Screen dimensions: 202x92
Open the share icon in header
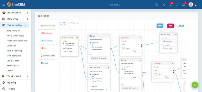[164, 5]
